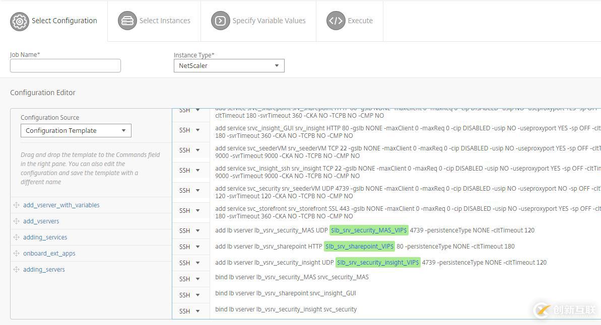Click the Configuration Editor heading
This screenshot has height=325, width=601.
click(42, 93)
